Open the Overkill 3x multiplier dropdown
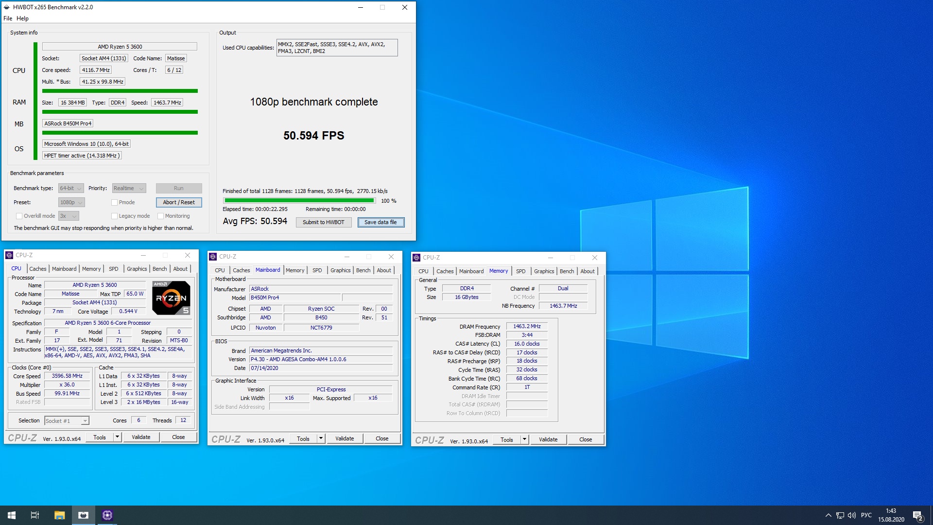 tap(69, 216)
